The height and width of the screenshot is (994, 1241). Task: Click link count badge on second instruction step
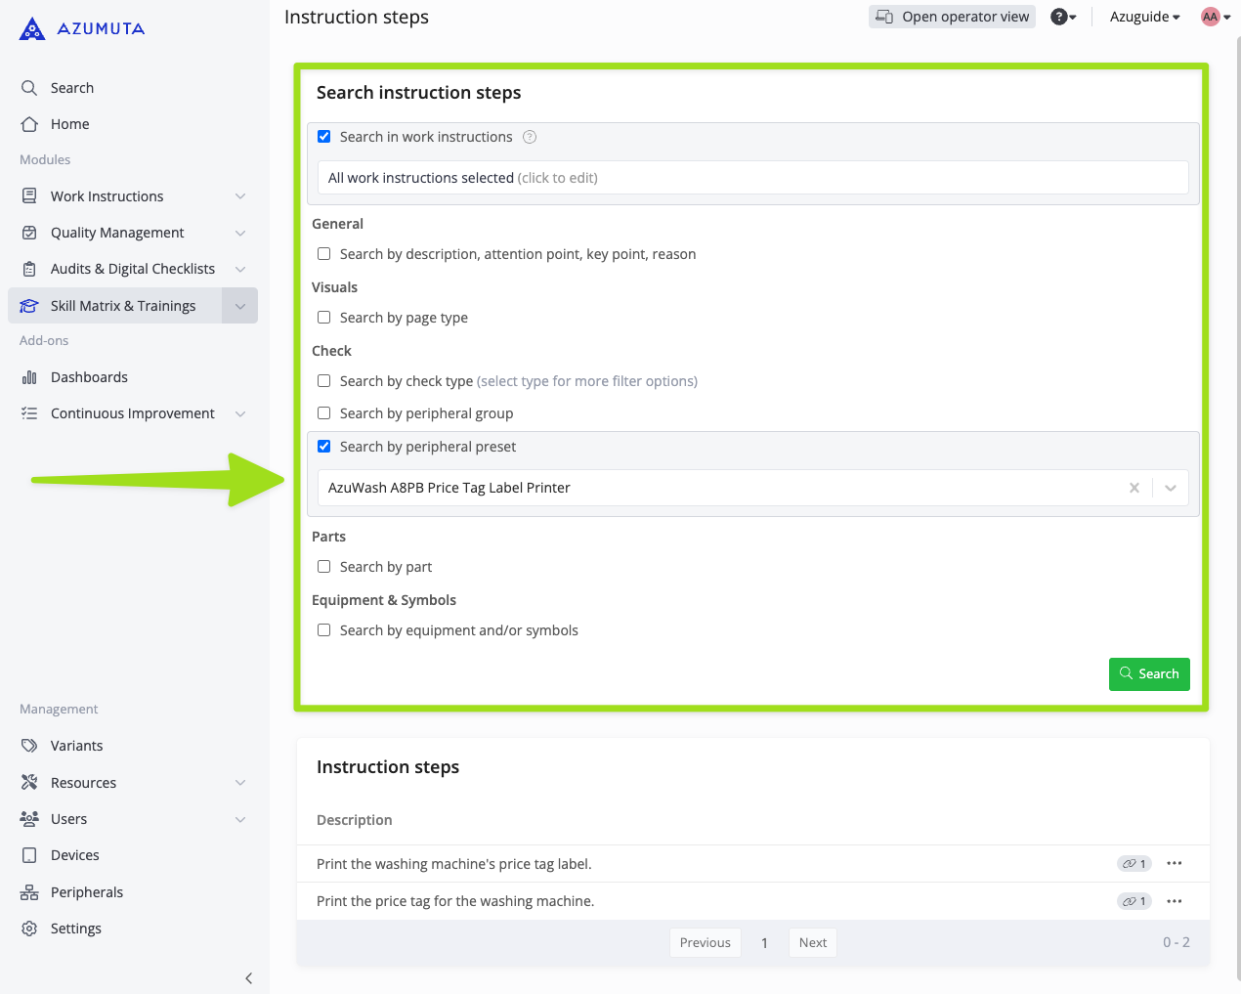tap(1134, 901)
